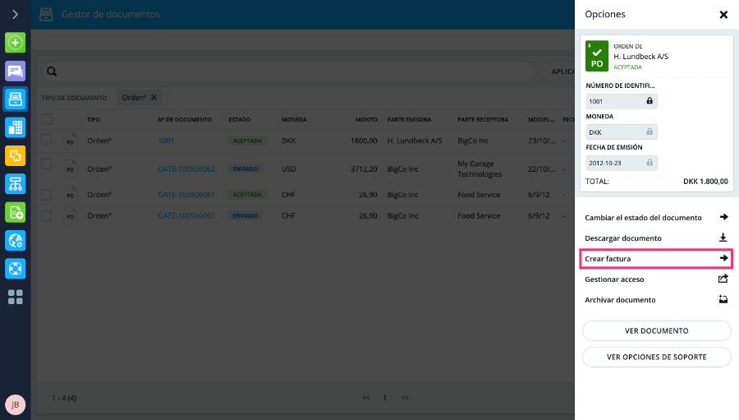Open document link 1001
Screen dimensions: 739x420
pyautogui.click(x=166, y=141)
